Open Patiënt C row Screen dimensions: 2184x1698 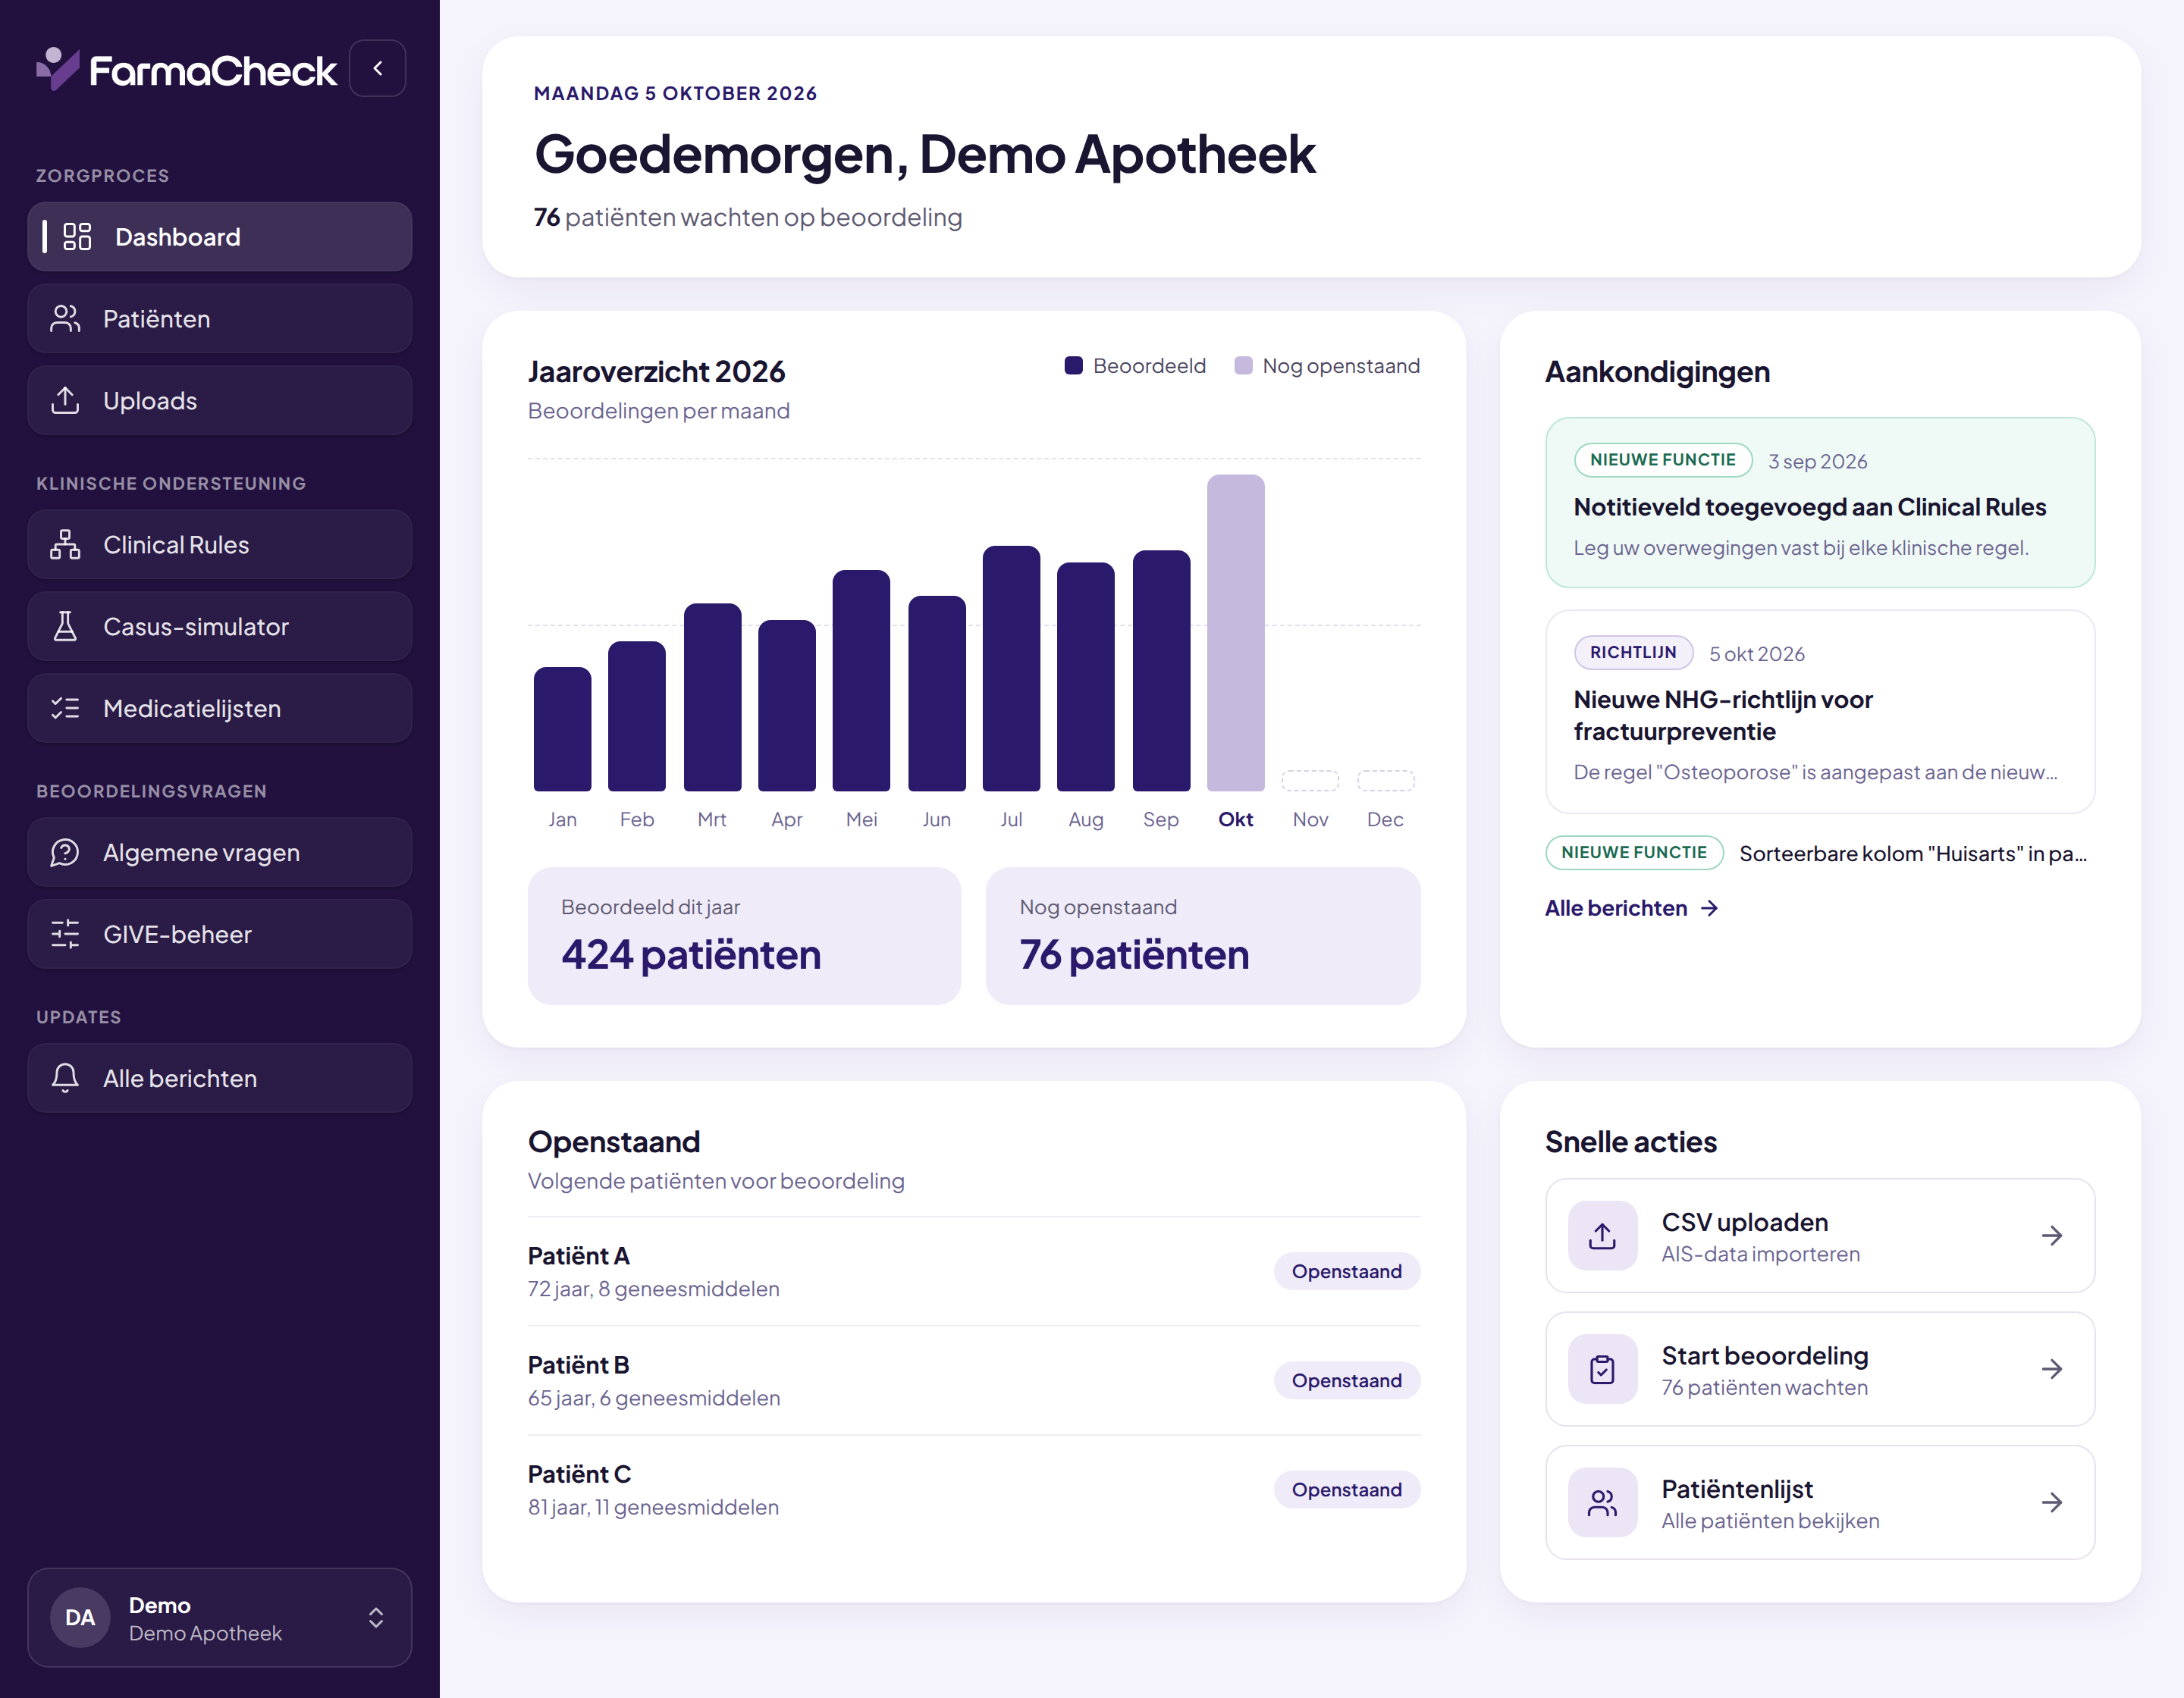[974, 1489]
